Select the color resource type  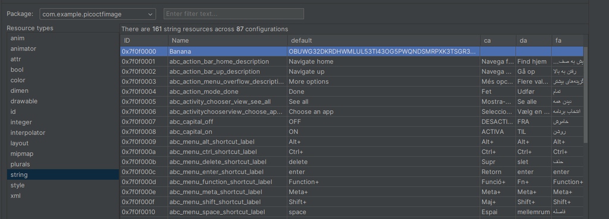click(63, 80)
